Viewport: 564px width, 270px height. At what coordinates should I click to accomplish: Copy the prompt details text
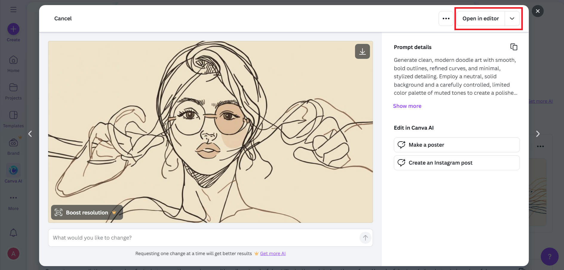point(514,47)
